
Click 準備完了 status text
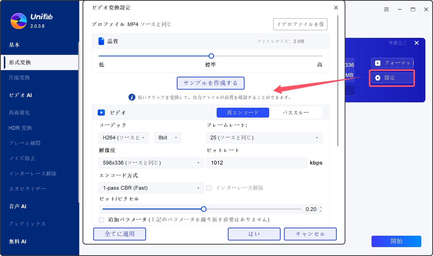(x=397, y=43)
